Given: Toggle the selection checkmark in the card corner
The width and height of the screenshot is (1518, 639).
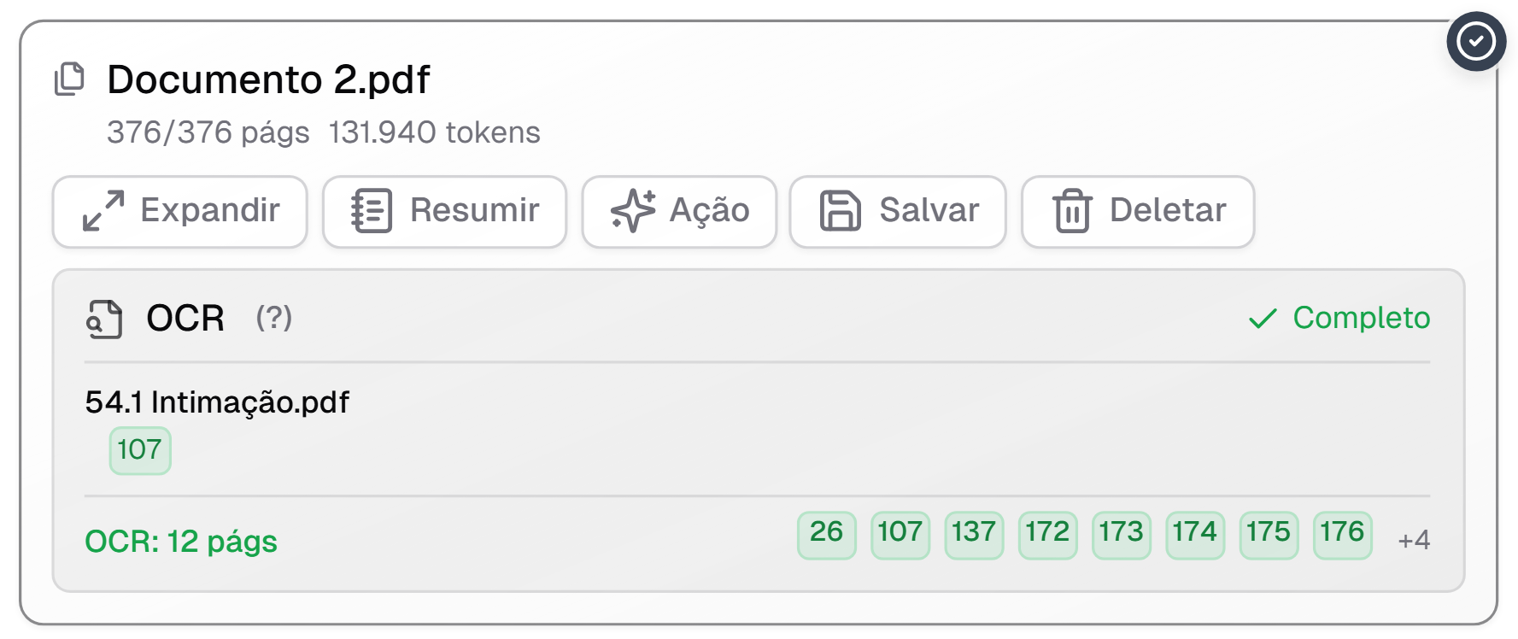Looking at the screenshot, I should pos(1475,41).
